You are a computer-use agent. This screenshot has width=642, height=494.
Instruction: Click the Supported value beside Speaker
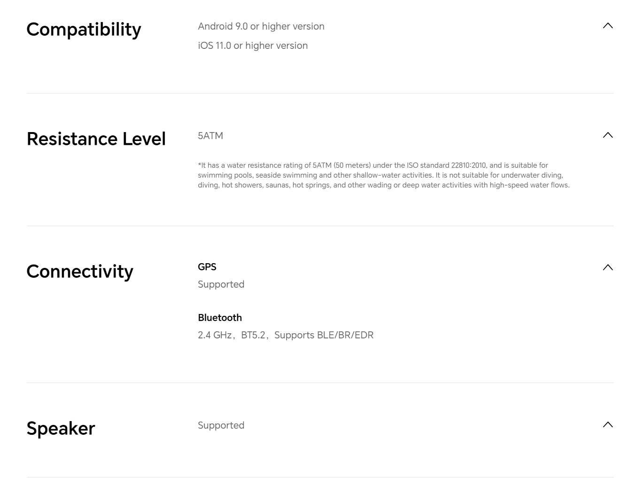pyautogui.click(x=221, y=425)
